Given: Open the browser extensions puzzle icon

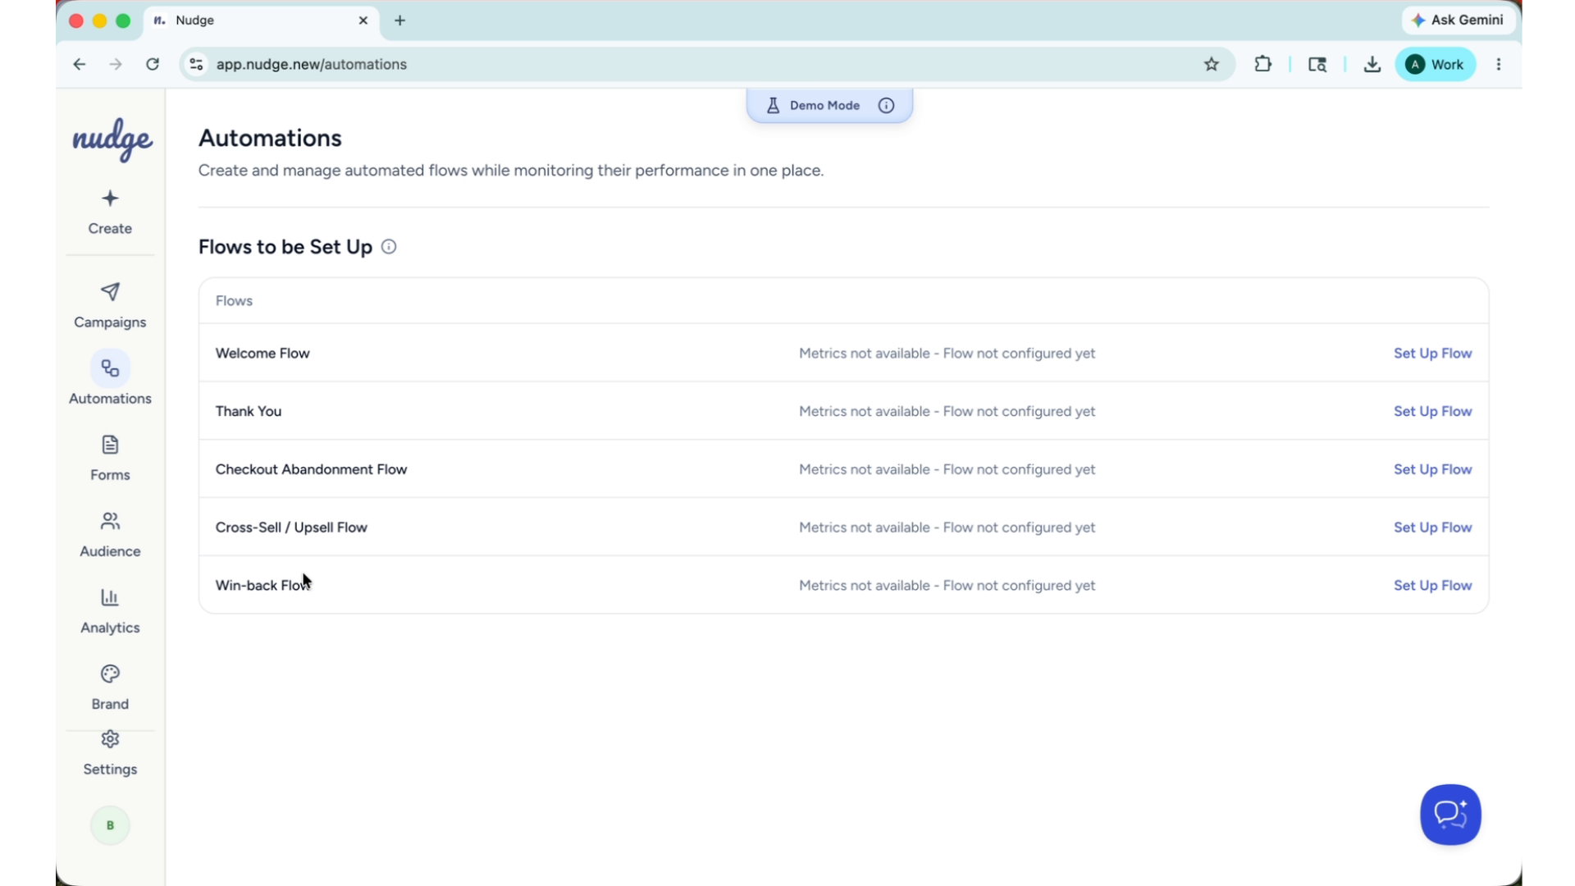Looking at the screenshot, I should pos(1263,64).
